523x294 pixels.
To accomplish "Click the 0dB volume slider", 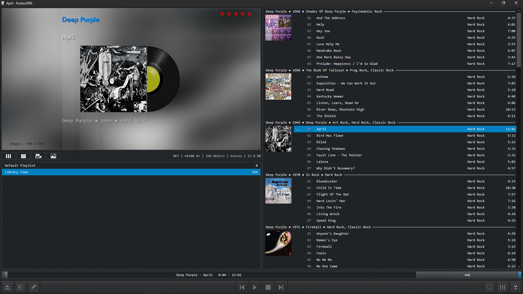I will point(467,275).
